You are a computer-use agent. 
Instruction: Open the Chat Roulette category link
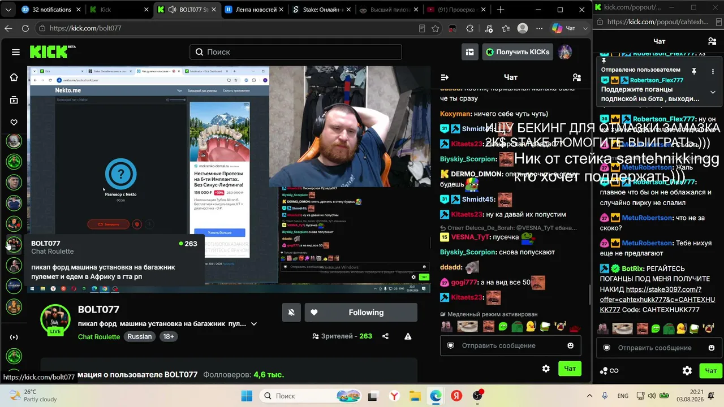click(x=99, y=336)
